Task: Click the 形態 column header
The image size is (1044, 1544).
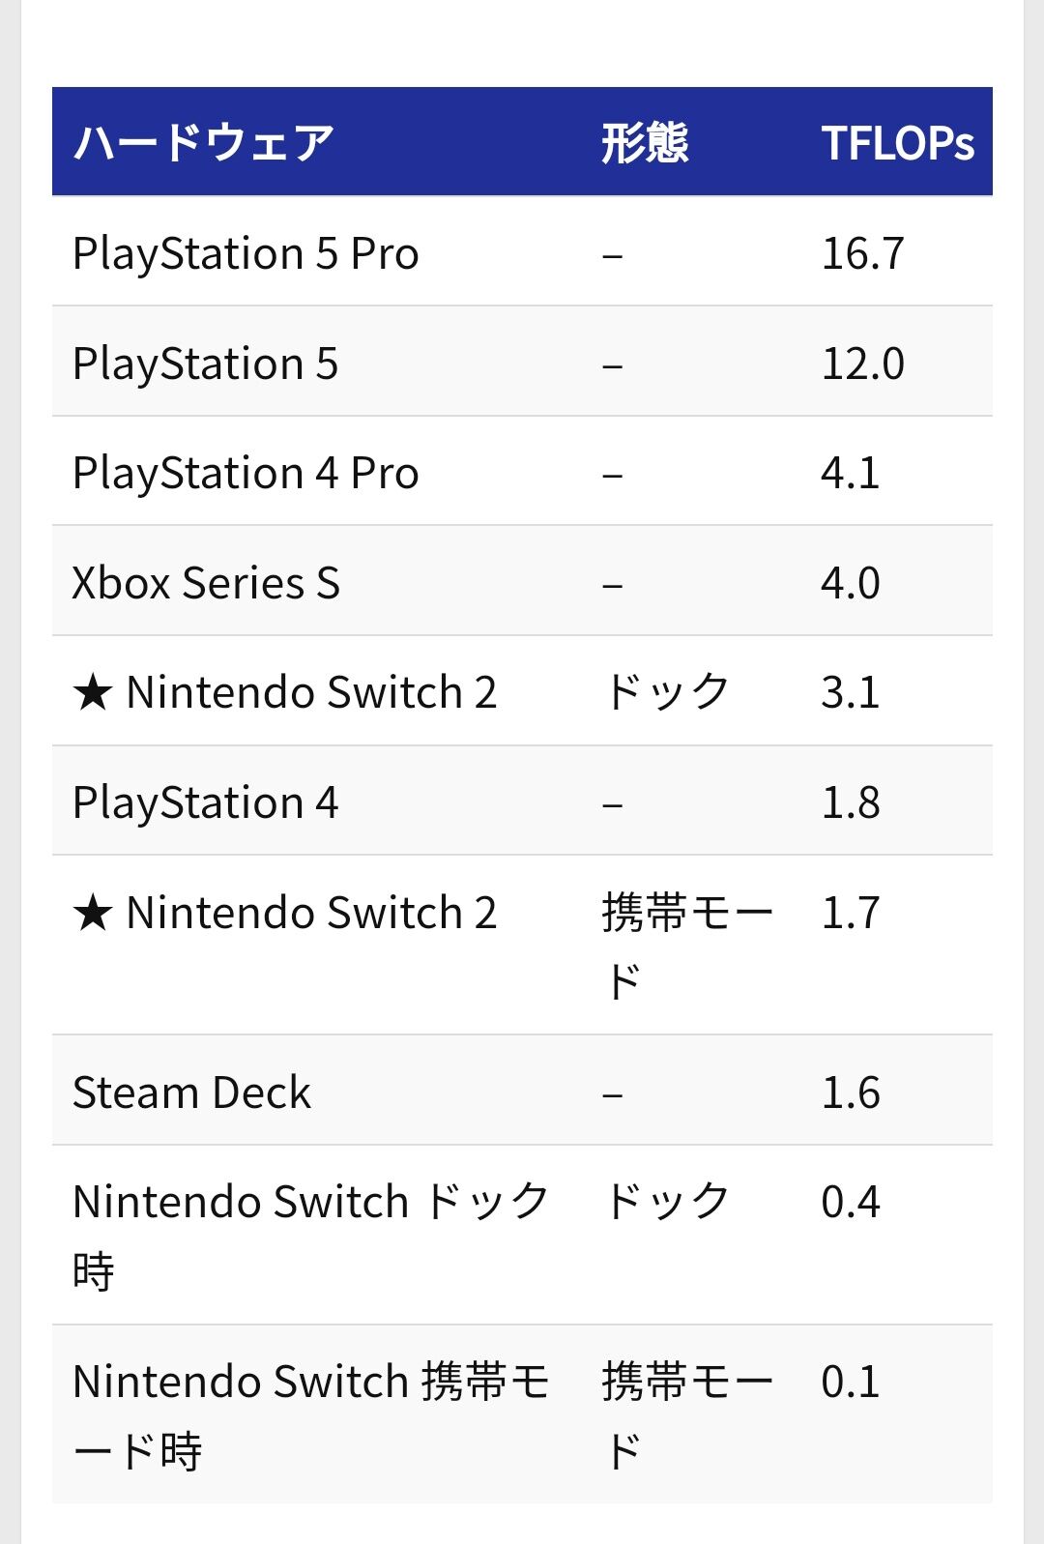Action: point(645,143)
